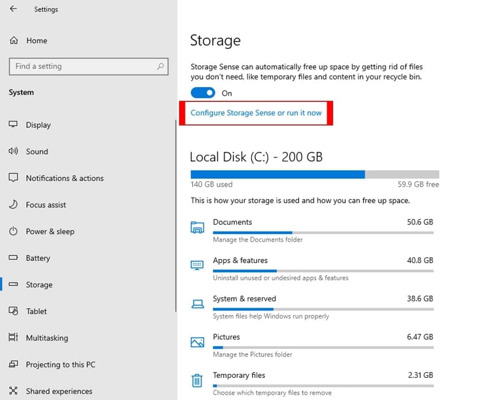Click the Home house icon

pyautogui.click(x=14, y=40)
